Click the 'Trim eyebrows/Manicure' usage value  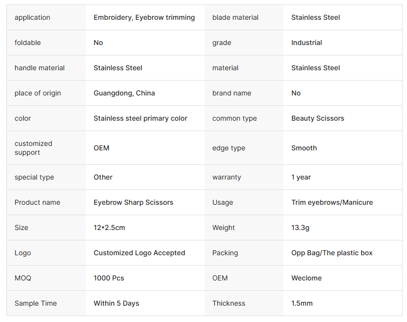(x=332, y=202)
